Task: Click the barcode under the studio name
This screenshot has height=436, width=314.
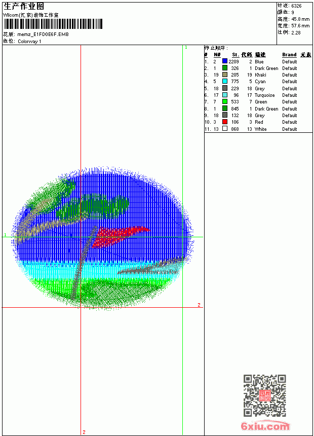Action: (53, 24)
